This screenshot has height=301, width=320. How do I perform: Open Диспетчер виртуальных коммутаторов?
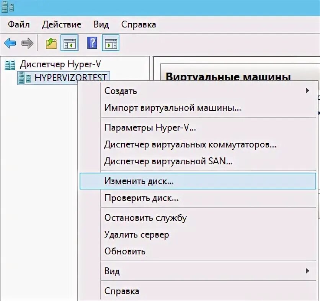[198, 145]
